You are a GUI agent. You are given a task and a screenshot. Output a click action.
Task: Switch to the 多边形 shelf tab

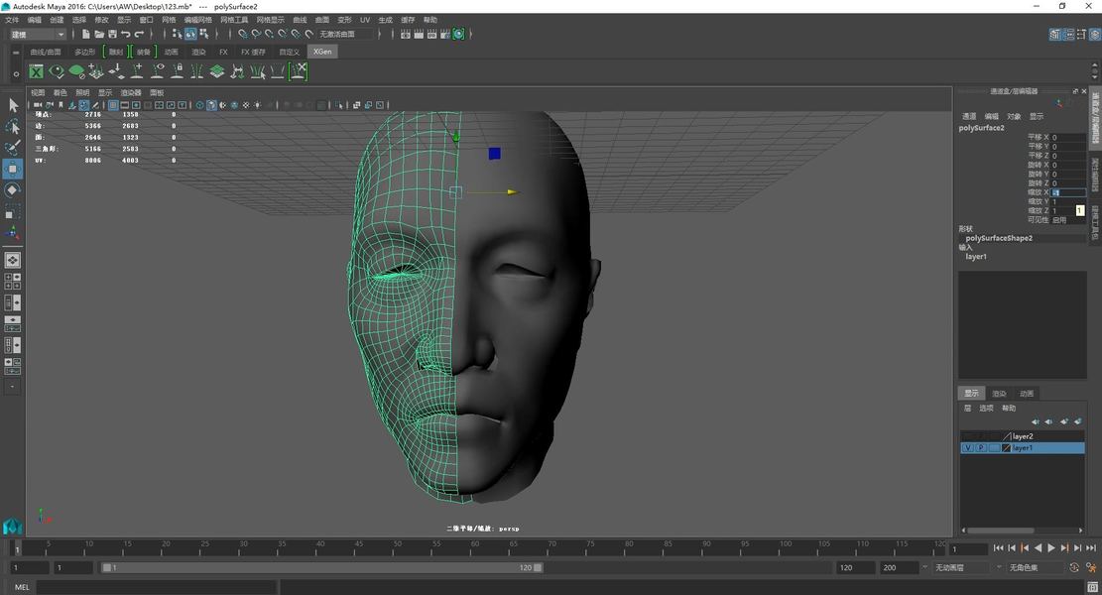tap(85, 52)
